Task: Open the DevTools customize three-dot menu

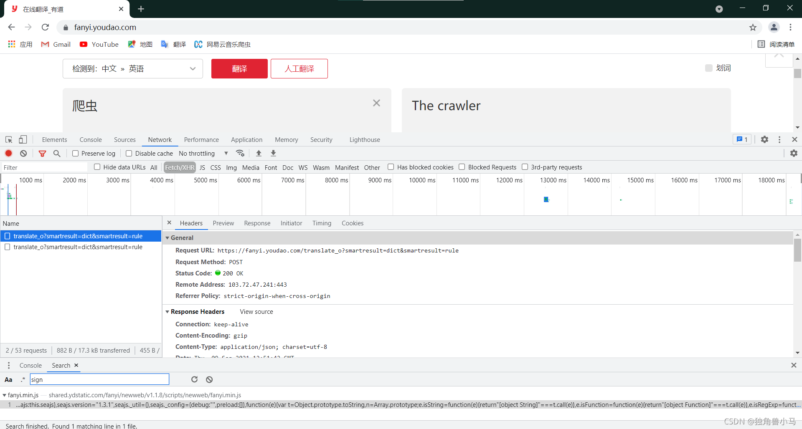Action: coord(779,139)
